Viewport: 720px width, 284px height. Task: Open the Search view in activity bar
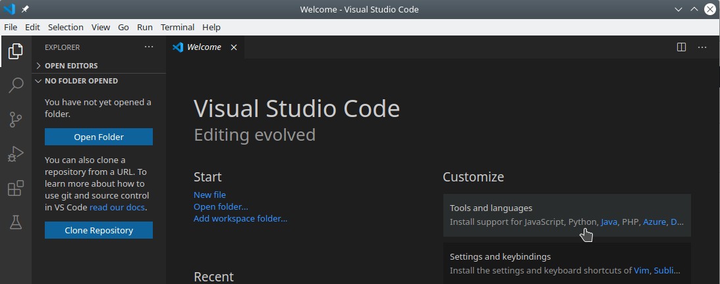pos(16,85)
